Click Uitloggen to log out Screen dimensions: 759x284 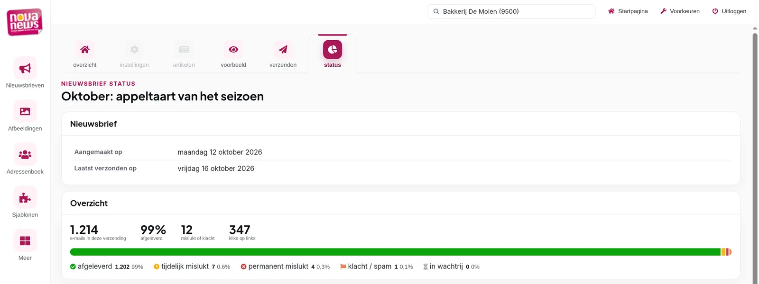point(729,11)
